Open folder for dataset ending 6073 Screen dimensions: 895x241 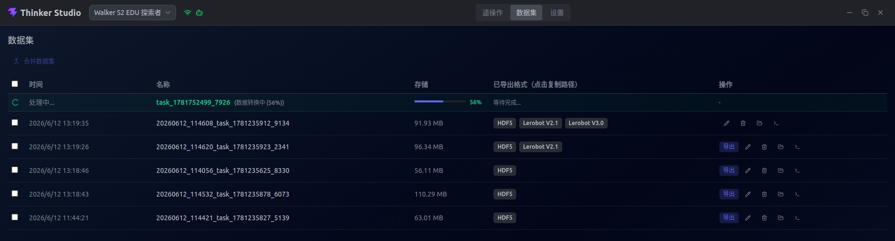pyautogui.click(x=781, y=194)
